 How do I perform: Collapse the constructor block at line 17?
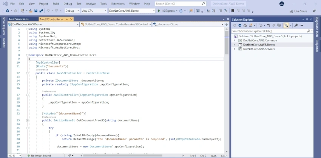tap(27, 95)
